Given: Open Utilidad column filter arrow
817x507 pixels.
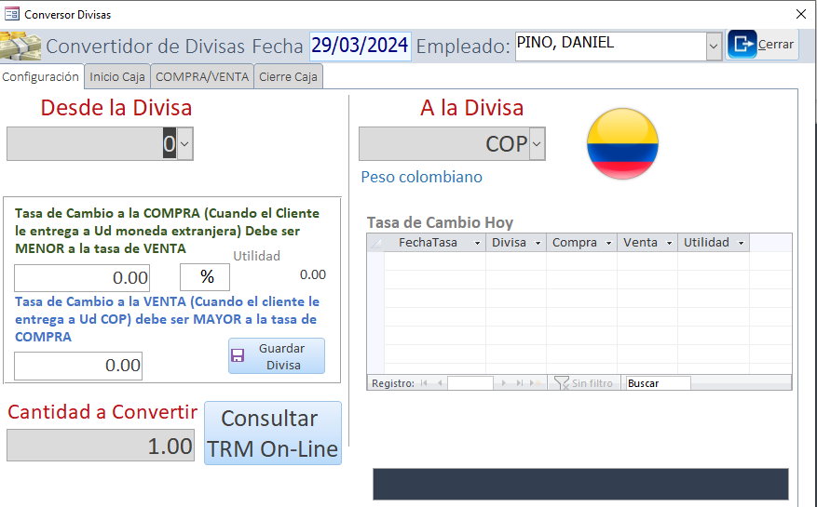Looking at the screenshot, I should pyautogui.click(x=741, y=243).
